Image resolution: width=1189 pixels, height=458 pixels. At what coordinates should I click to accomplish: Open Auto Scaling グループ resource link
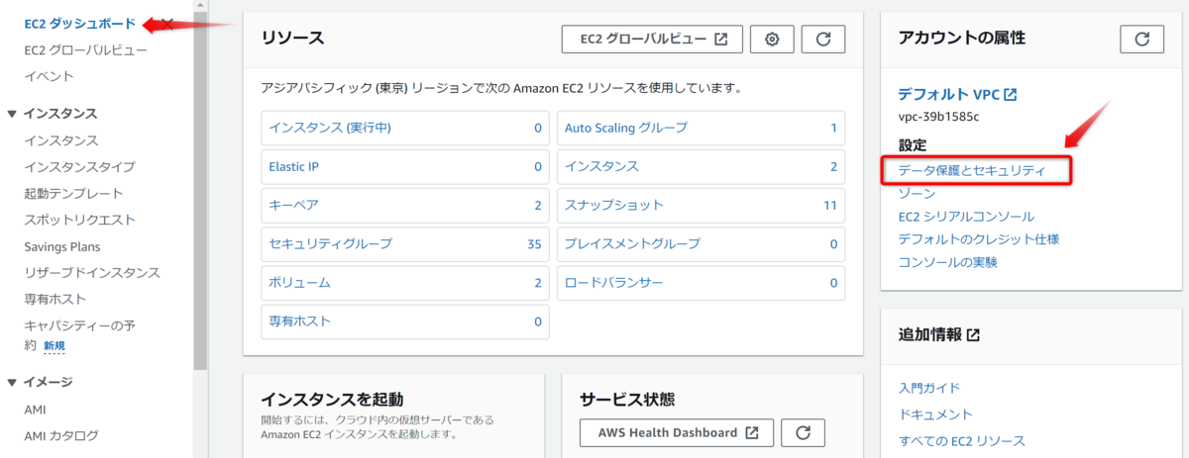625,128
